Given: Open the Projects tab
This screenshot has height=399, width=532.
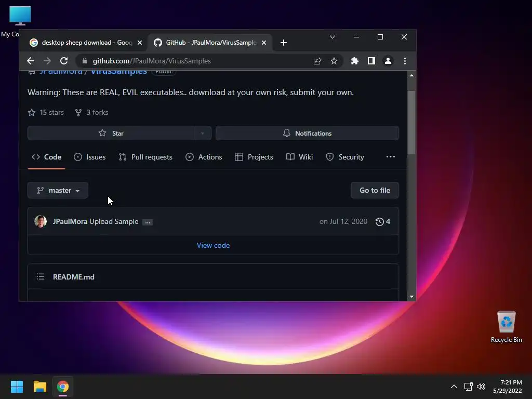Looking at the screenshot, I should click(x=254, y=157).
